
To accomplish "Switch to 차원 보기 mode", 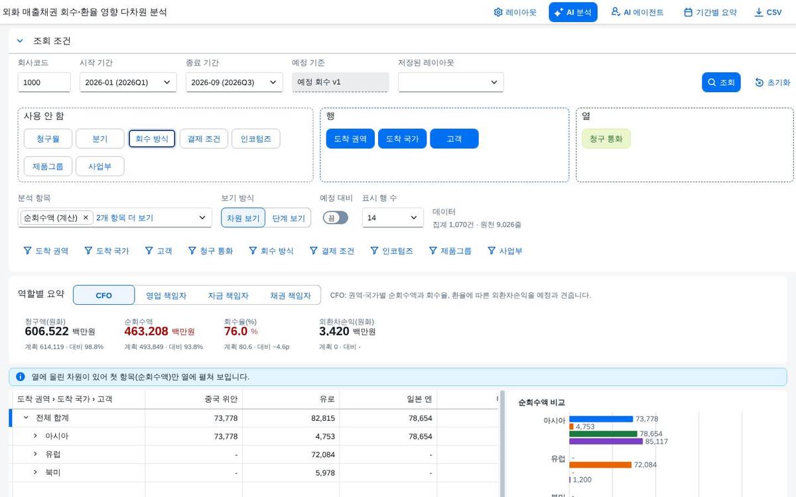I will 243,217.
